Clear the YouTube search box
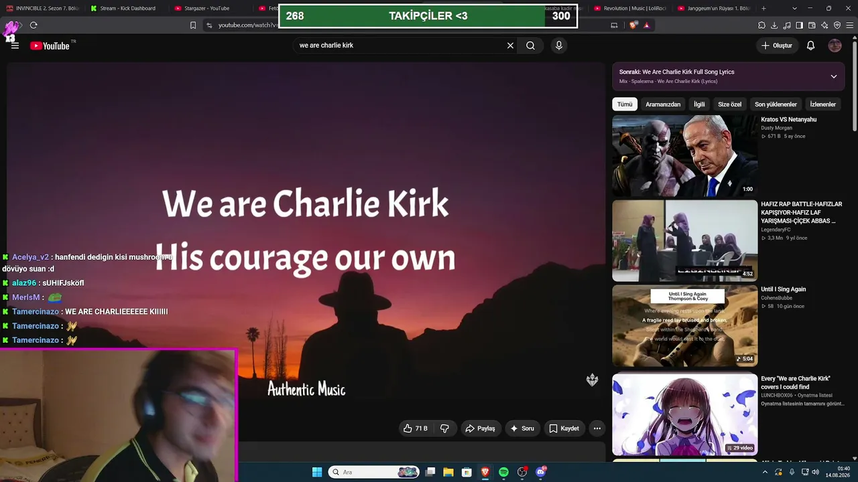Image resolution: width=858 pixels, height=482 pixels. point(510,46)
